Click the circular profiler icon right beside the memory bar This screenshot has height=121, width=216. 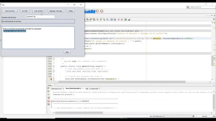pos(98,11)
